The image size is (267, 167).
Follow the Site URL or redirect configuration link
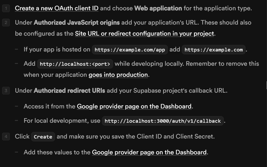[x=144, y=34]
